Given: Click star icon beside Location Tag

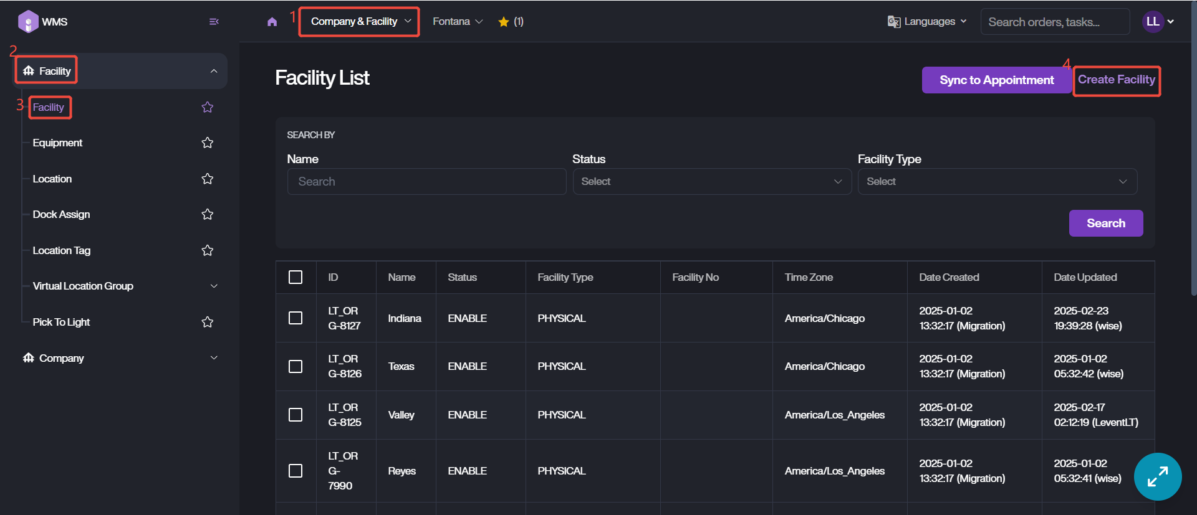Looking at the screenshot, I should click(x=208, y=250).
